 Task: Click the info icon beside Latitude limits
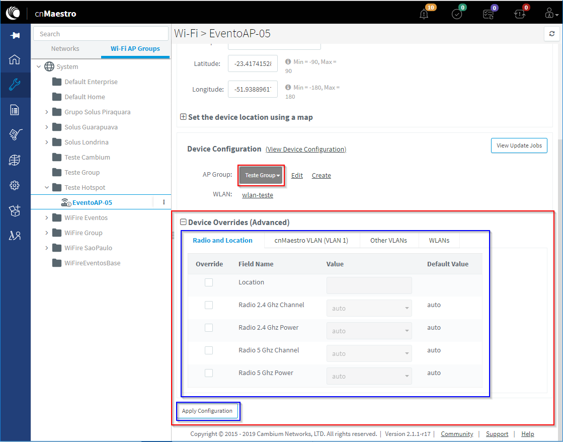(x=288, y=62)
